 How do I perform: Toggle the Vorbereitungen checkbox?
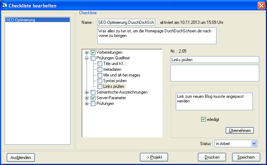tap(93, 52)
